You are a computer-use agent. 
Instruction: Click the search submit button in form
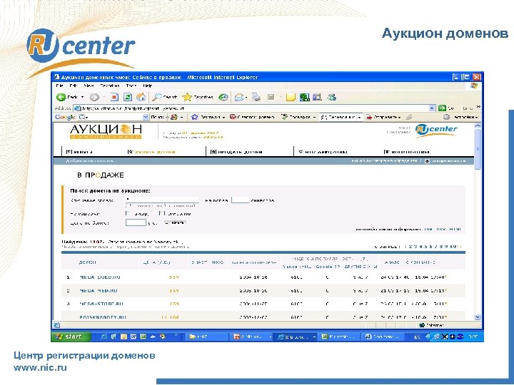(176, 222)
